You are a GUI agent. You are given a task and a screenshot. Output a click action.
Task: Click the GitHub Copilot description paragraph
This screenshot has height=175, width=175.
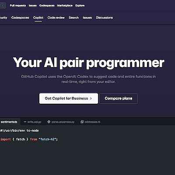[x=88, y=79]
